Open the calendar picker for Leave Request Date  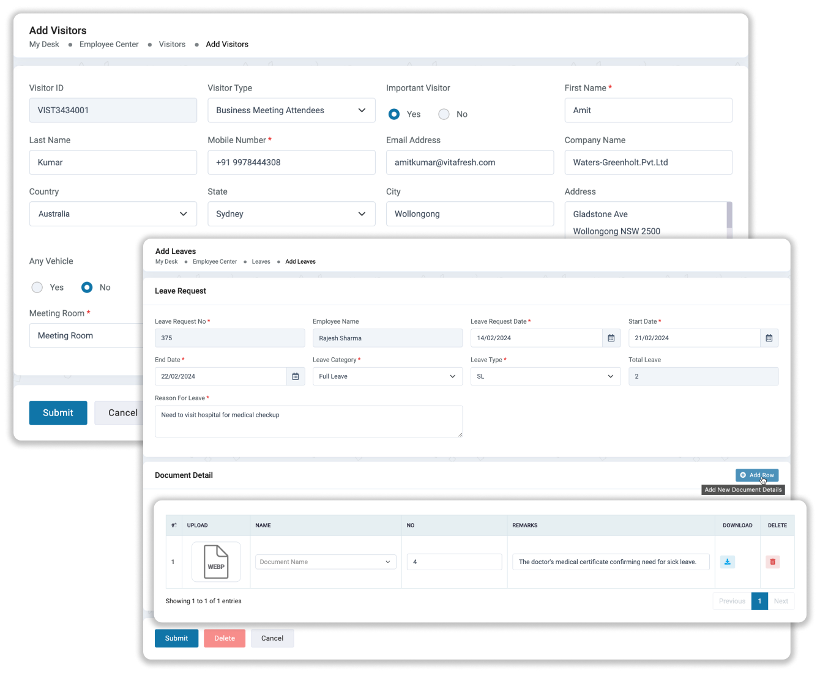pos(611,338)
